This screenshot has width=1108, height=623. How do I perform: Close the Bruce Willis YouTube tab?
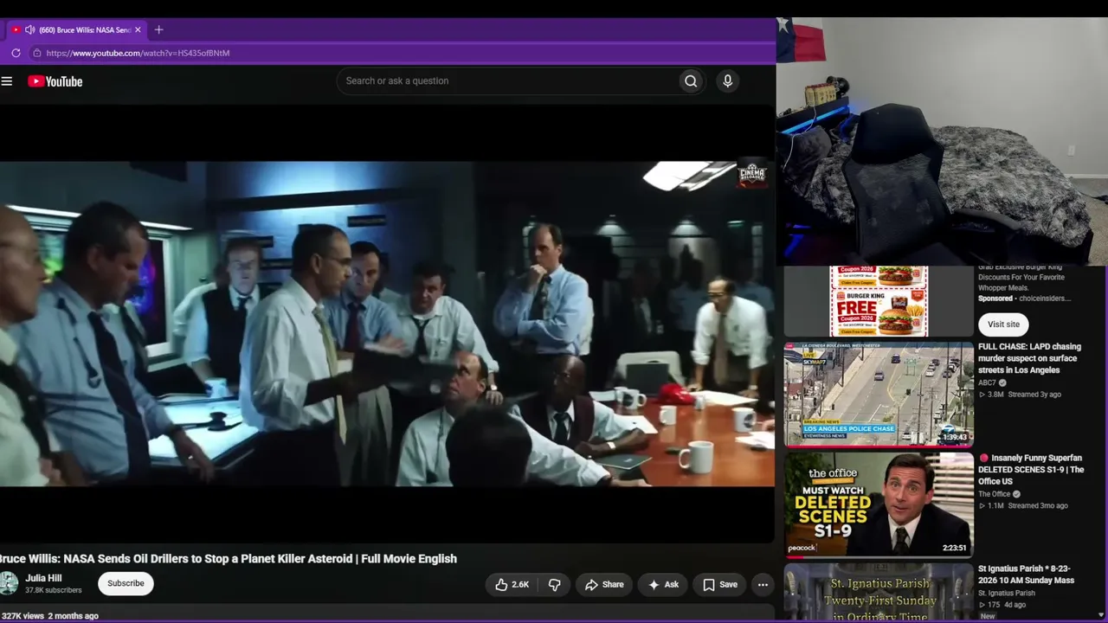point(138,30)
